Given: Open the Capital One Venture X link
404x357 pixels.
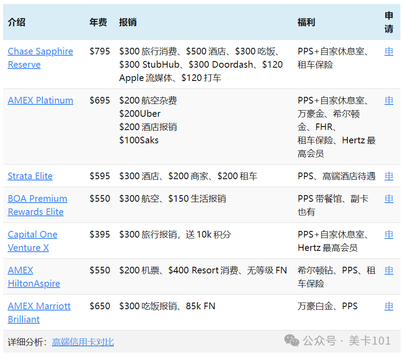Looking at the screenshot, I should pyautogui.click(x=32, y=241).
